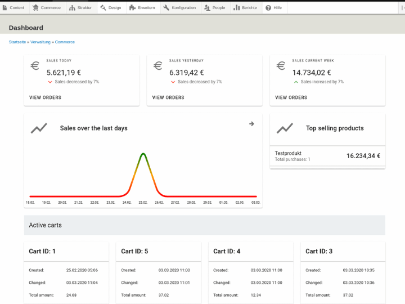Click the peak of the sales chart curve
This screenshot has height=304, width=405.
[143, 154]
